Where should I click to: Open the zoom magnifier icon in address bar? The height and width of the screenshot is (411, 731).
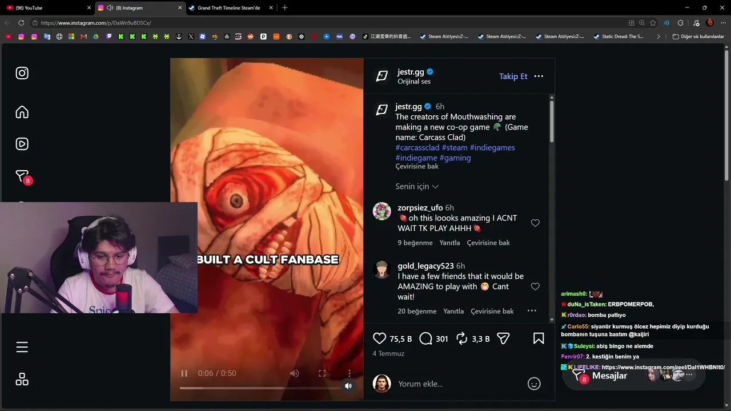(642, 23)
